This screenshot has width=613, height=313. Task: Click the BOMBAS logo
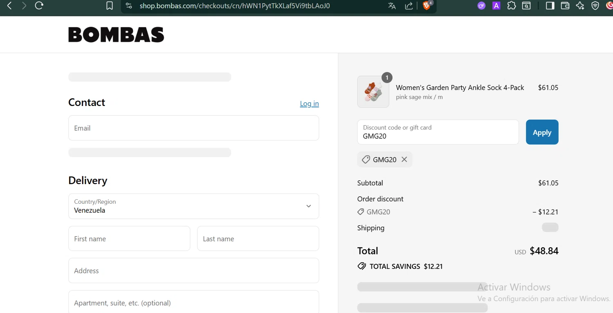[116, 35]
